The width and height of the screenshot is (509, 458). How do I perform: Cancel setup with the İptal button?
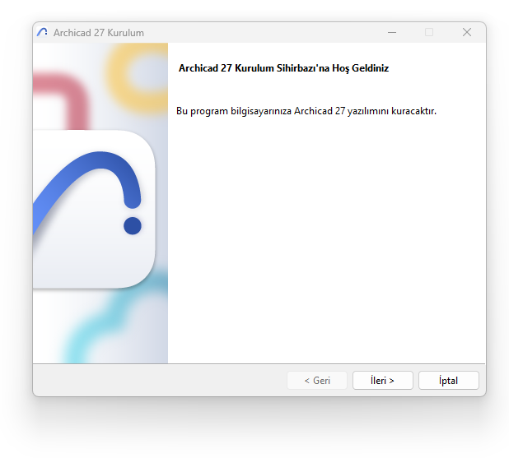(x=449, y=380)
